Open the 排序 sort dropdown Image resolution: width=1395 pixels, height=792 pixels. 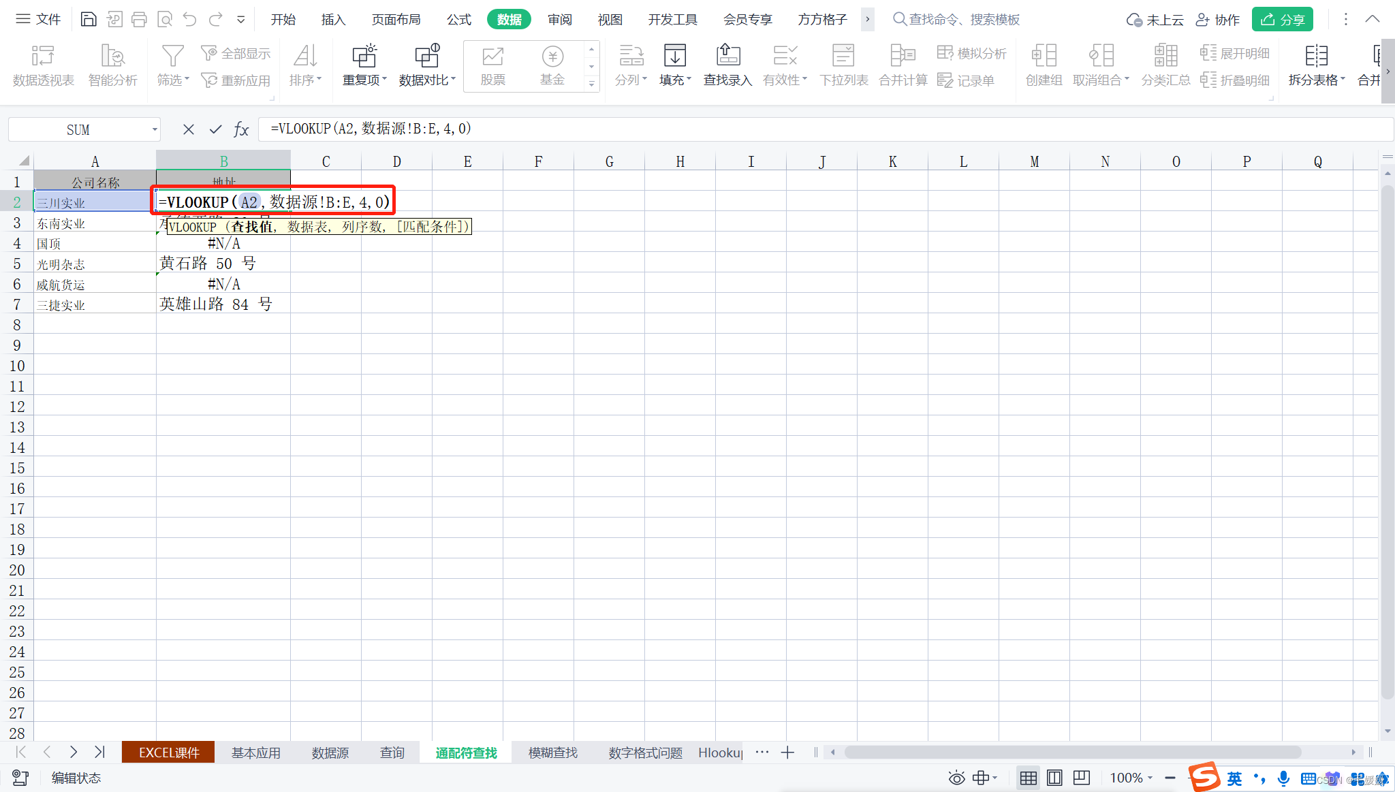click(305, 65)
